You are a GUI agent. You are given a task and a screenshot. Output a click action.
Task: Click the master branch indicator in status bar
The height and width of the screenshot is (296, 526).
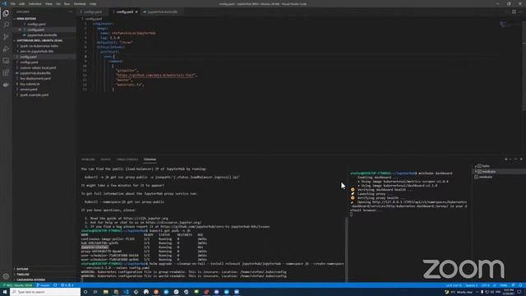point(44,285)
